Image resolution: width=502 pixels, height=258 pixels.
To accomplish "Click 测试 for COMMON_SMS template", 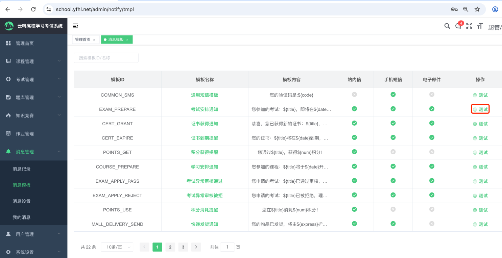I will click(x=480, y=95).
